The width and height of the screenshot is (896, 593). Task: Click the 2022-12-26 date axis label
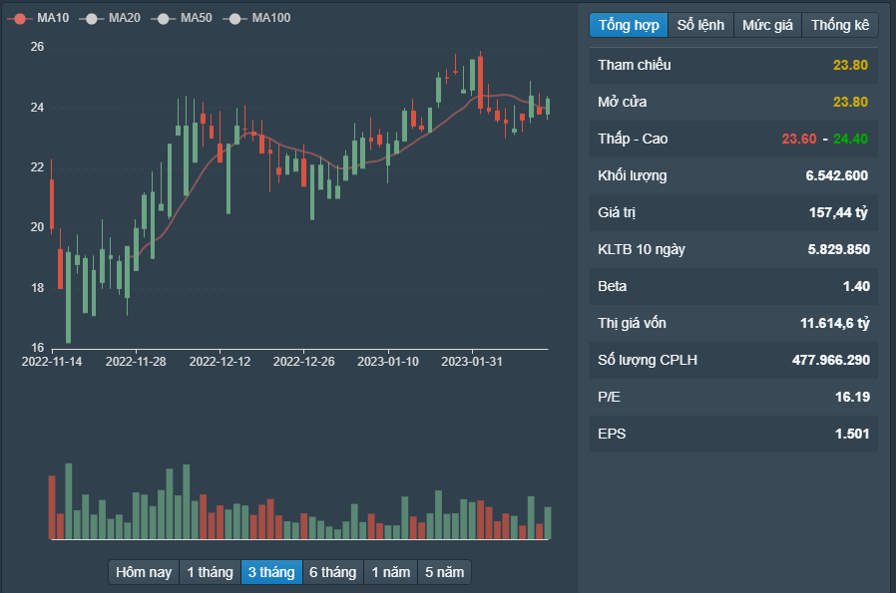[303, 362]
